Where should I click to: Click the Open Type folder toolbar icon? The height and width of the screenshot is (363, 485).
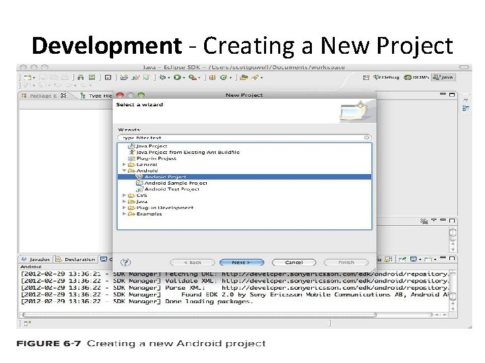pos(244,77)
